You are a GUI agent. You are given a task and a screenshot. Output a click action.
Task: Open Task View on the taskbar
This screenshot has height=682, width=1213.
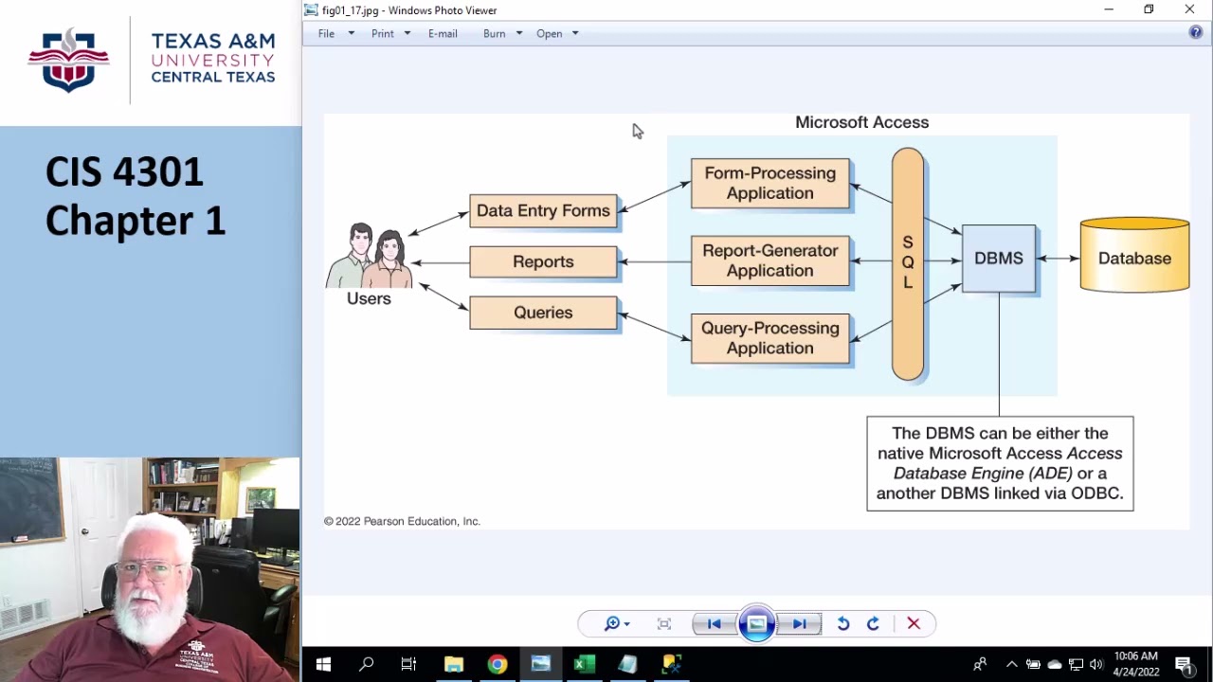coord(408,664)
